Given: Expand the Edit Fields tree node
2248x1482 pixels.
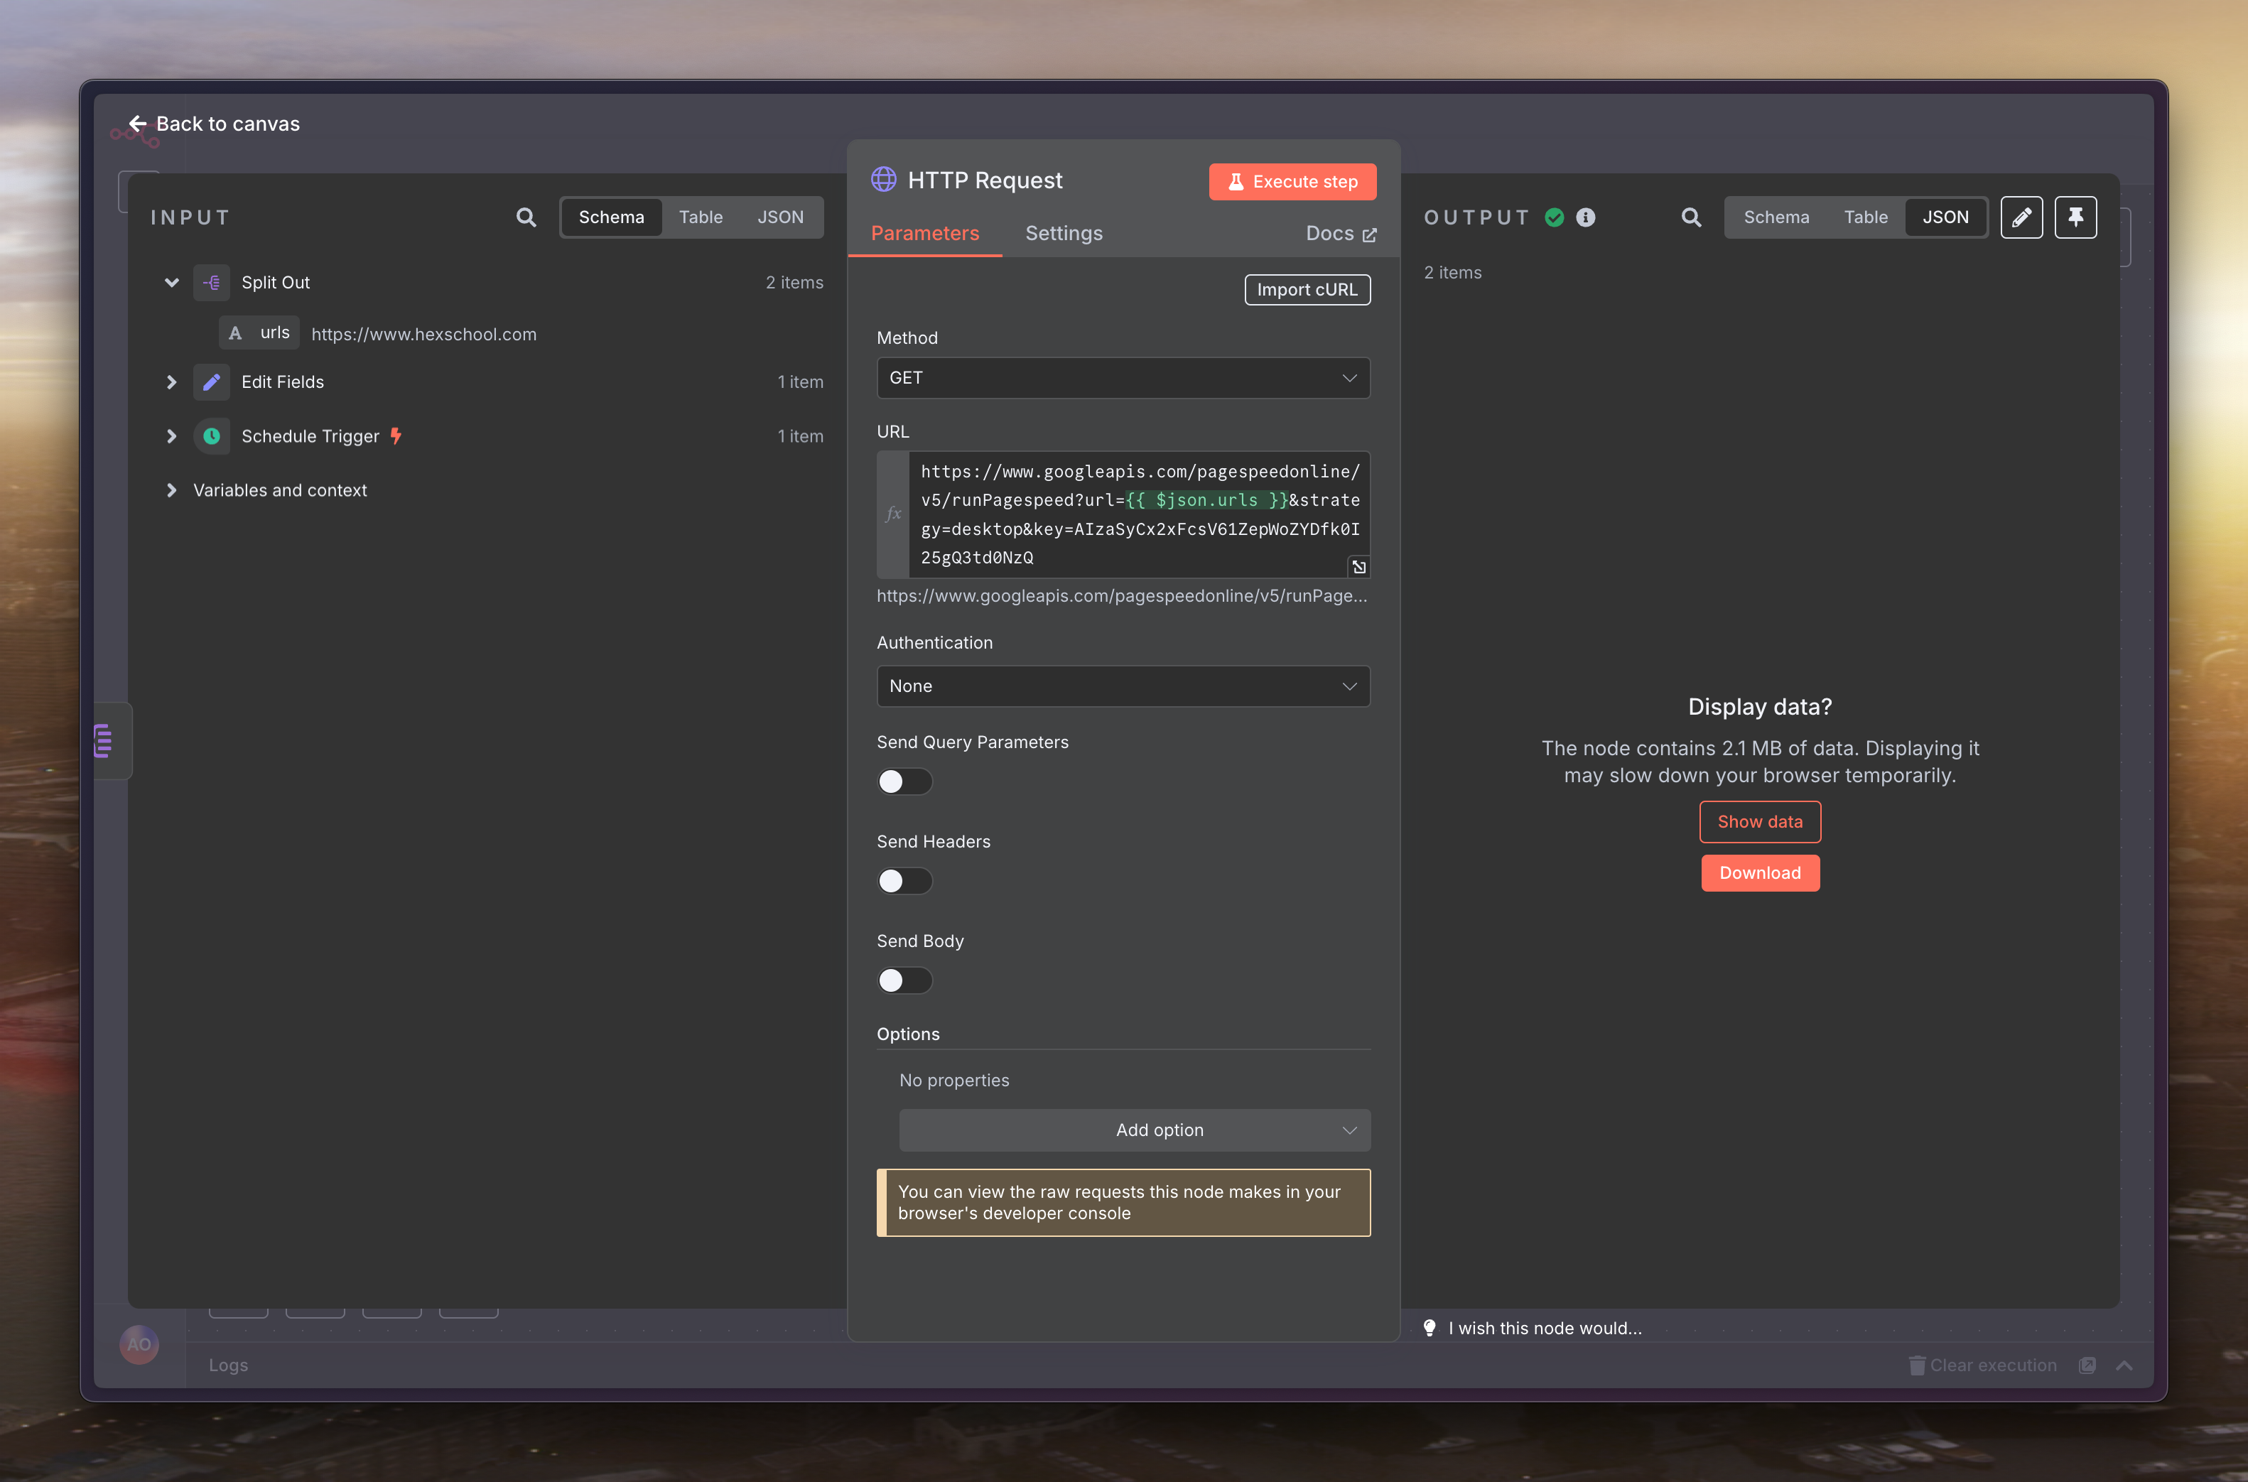Looking at the screenshot, I should tap(171, 382).
